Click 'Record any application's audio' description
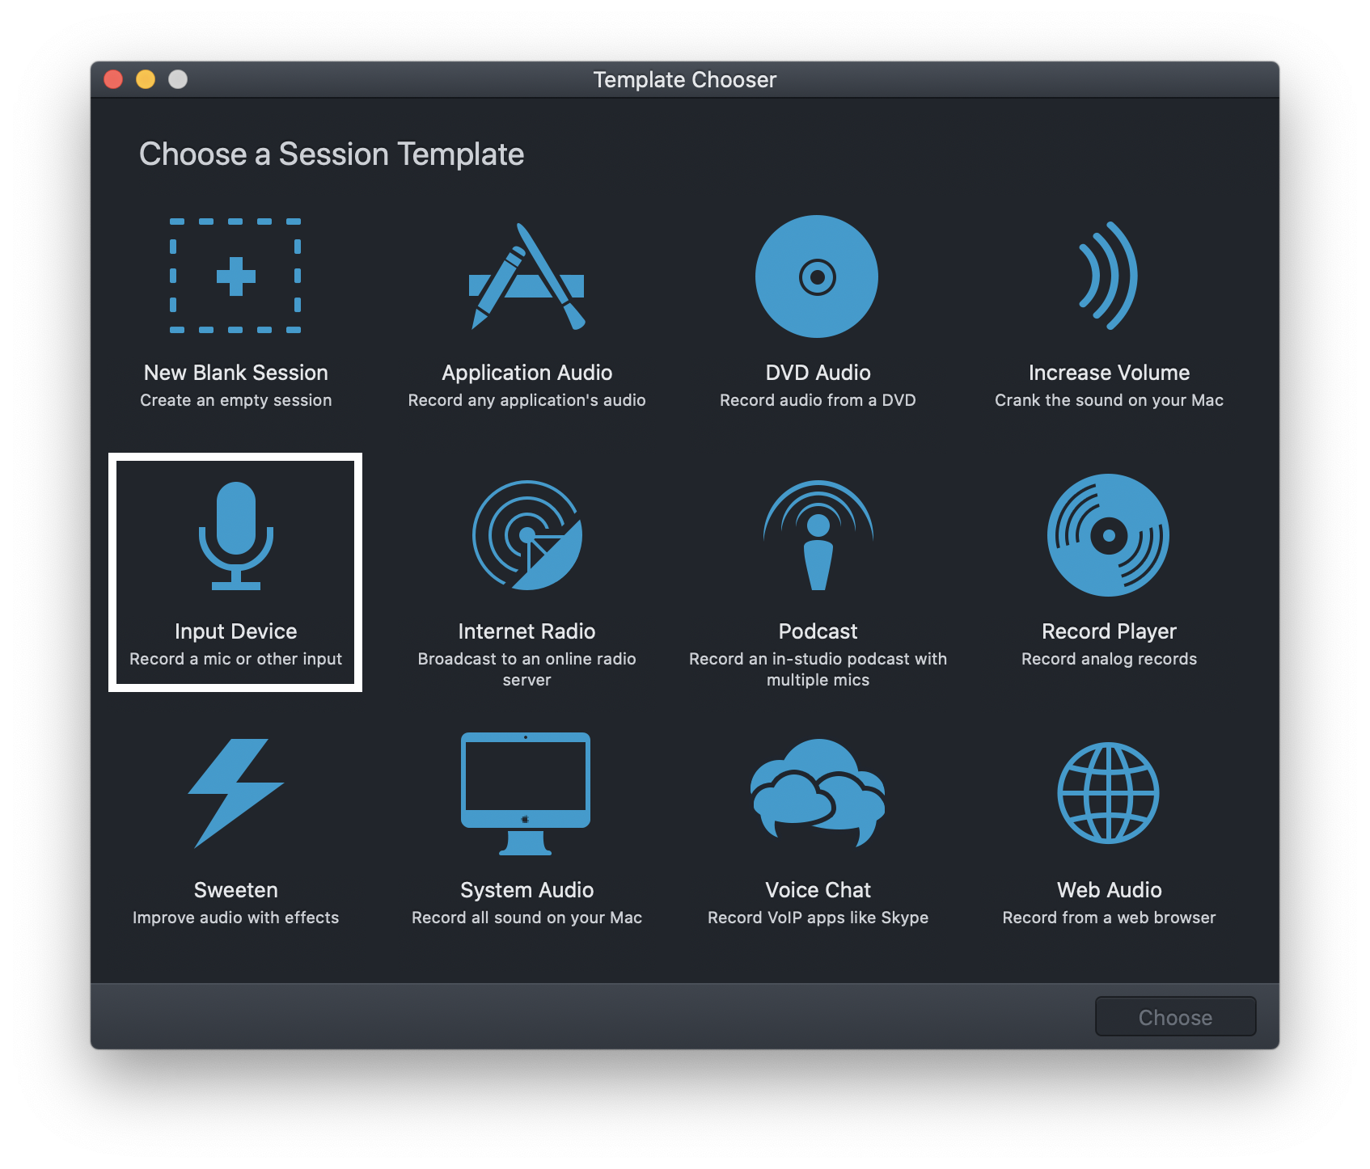The width and height of the screenshot is (1370, 1169). pyautogui.click(x=527, y=400)
